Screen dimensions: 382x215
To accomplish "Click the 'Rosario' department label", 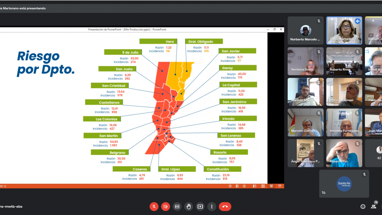I will (229, 152).
